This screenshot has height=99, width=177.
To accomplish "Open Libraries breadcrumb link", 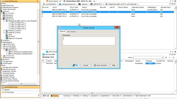I will point(84,4).
